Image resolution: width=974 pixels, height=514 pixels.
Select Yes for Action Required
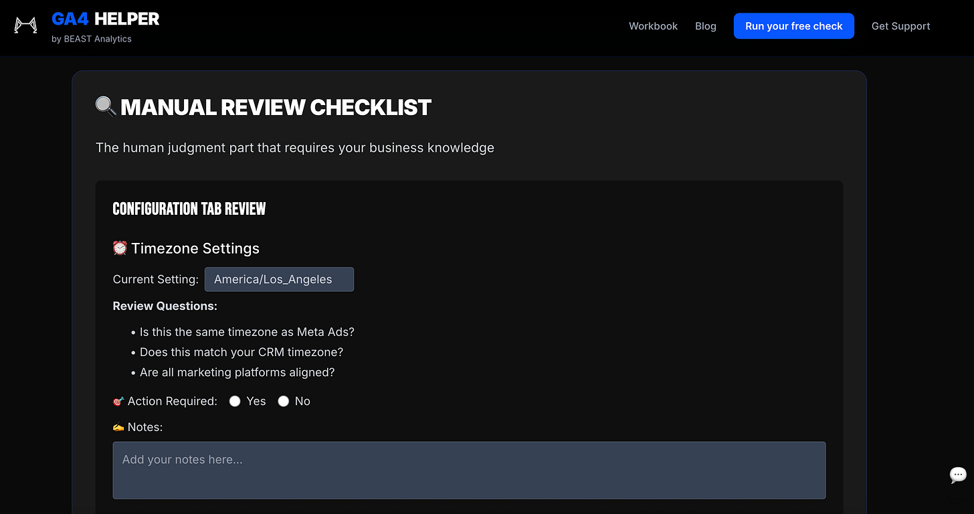point(235,401)
